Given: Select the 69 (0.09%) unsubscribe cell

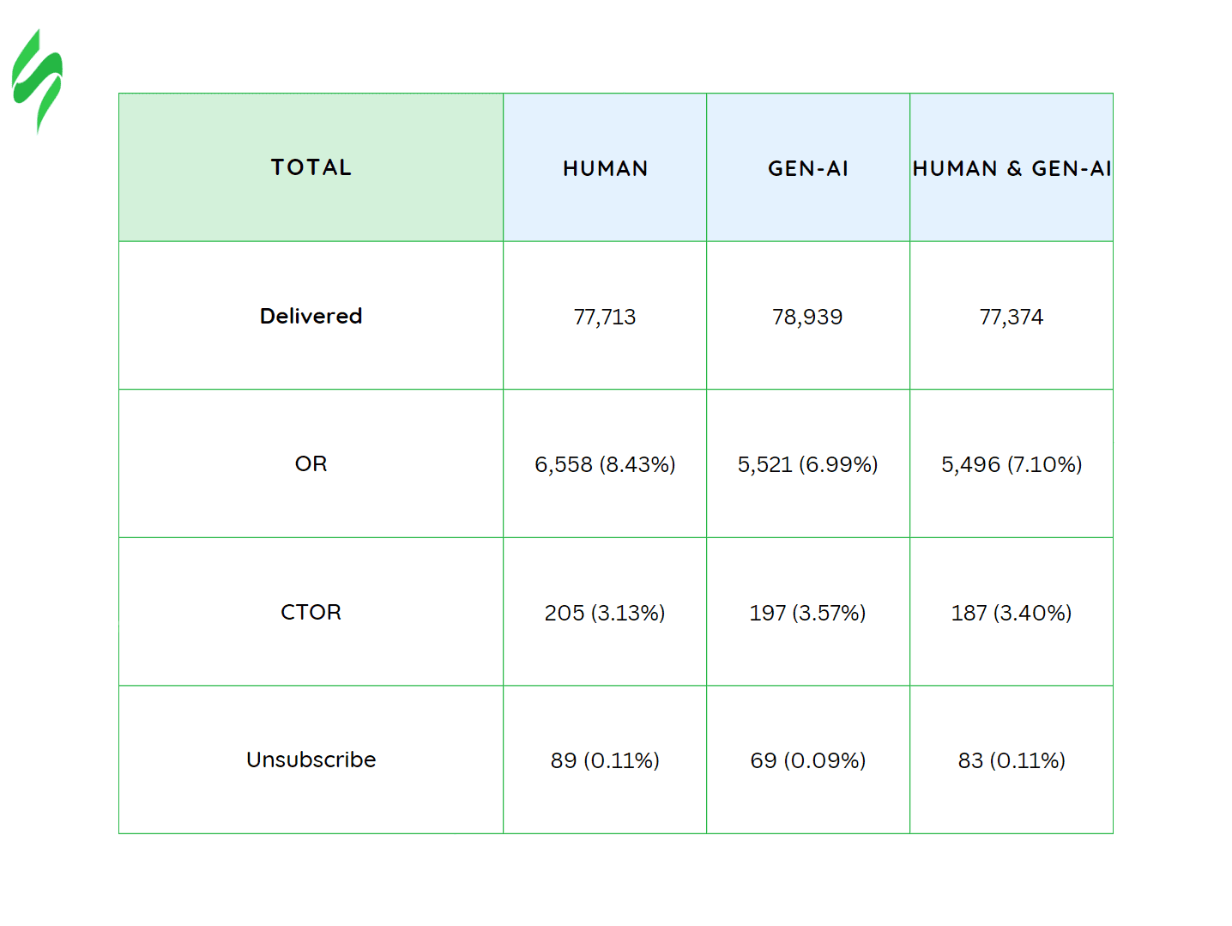Looking at the screenshot, I should click(x=807, y=760).
